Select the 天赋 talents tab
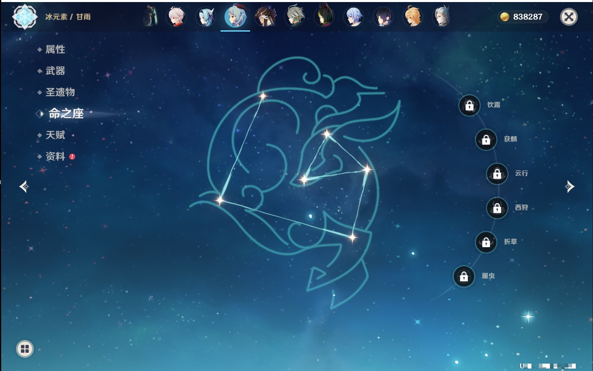Screen dimensions: 593x371 (x=55, y=135)
